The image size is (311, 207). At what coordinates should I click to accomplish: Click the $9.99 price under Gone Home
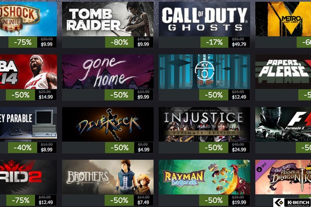tap(143, 97)
